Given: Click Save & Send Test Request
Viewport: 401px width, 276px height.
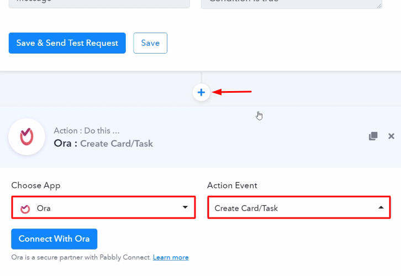Looking at the screenshot, I should (x=67, y=43).
